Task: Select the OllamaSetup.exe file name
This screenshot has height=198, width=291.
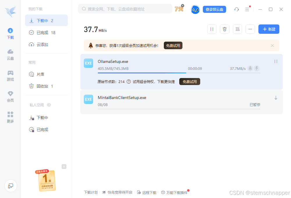Action: click(x=113, y=61)
